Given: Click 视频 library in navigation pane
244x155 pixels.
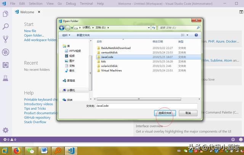Looking at the screenshot, I should pyautogui.click(x=70, y=56).
